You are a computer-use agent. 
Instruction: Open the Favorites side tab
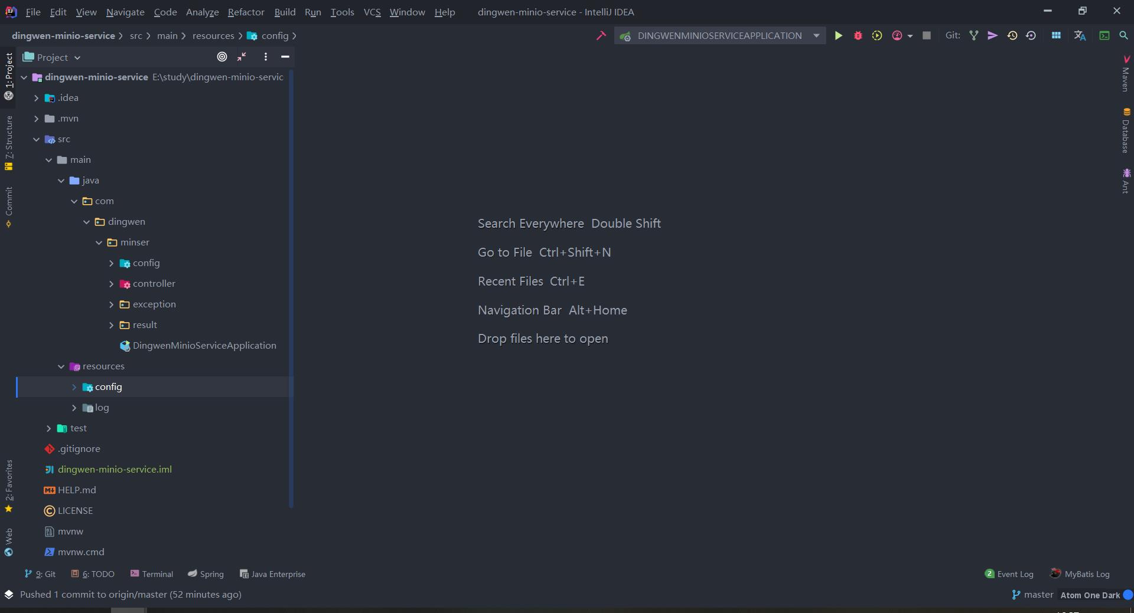[x=9, y=486]
